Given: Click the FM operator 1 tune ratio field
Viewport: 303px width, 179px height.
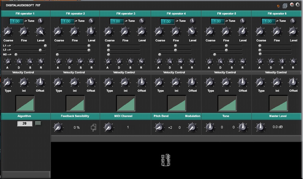Looking at the screenshot, I should pos(16,21).
